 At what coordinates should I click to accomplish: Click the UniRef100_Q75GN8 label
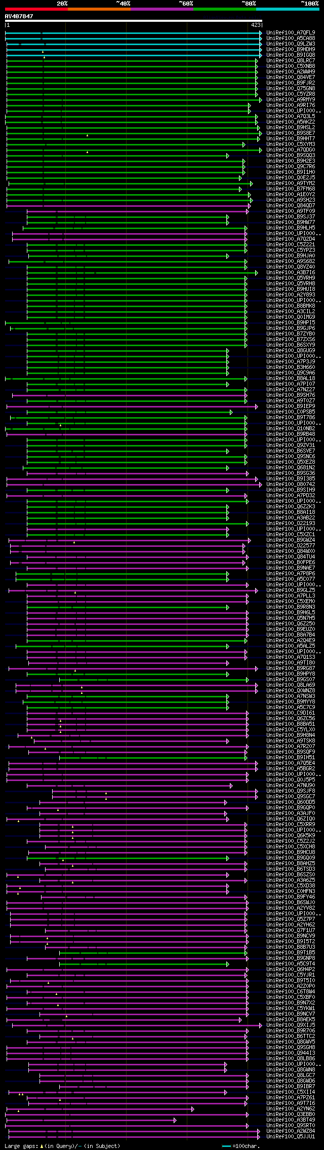291,88
